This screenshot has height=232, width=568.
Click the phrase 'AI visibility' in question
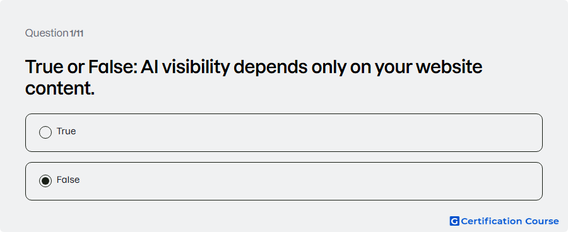(x=185, y=67)
